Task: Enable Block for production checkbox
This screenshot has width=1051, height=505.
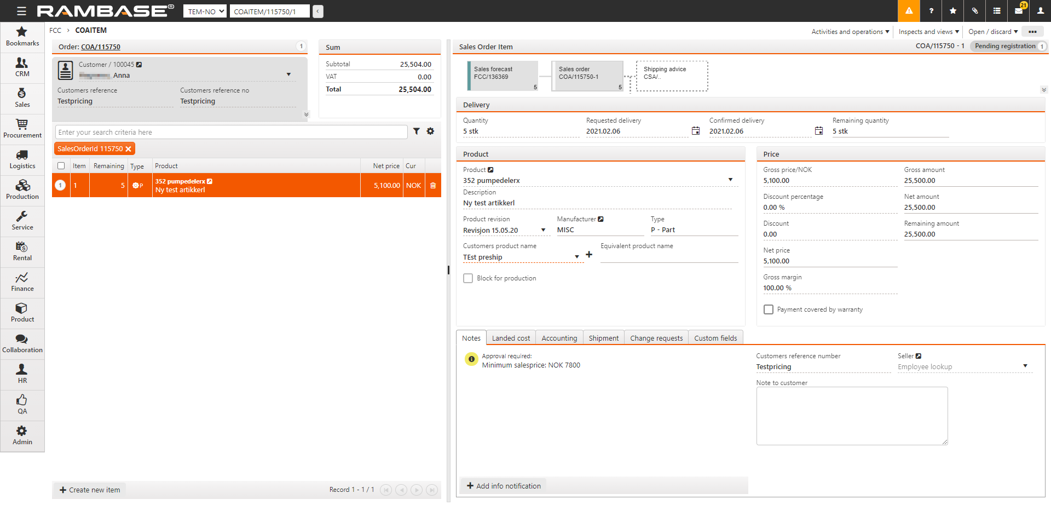Action: coord(468,278)
